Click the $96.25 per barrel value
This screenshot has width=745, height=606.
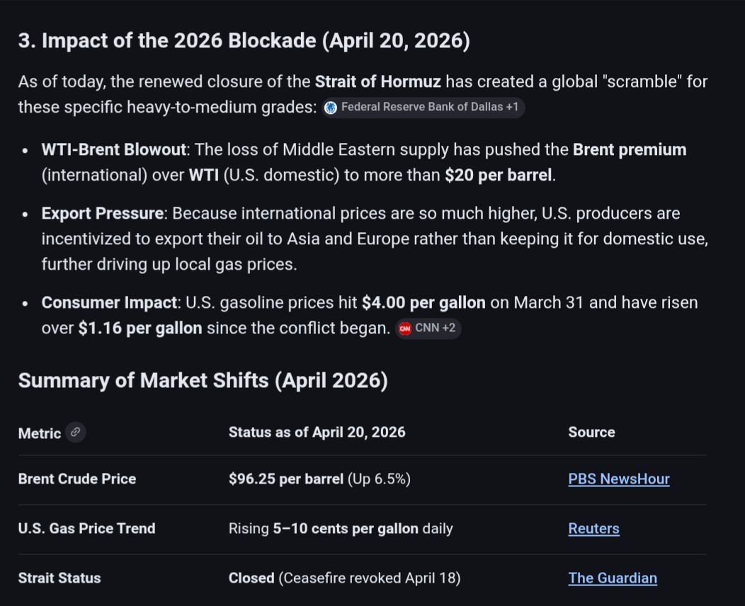pos(286,479)
